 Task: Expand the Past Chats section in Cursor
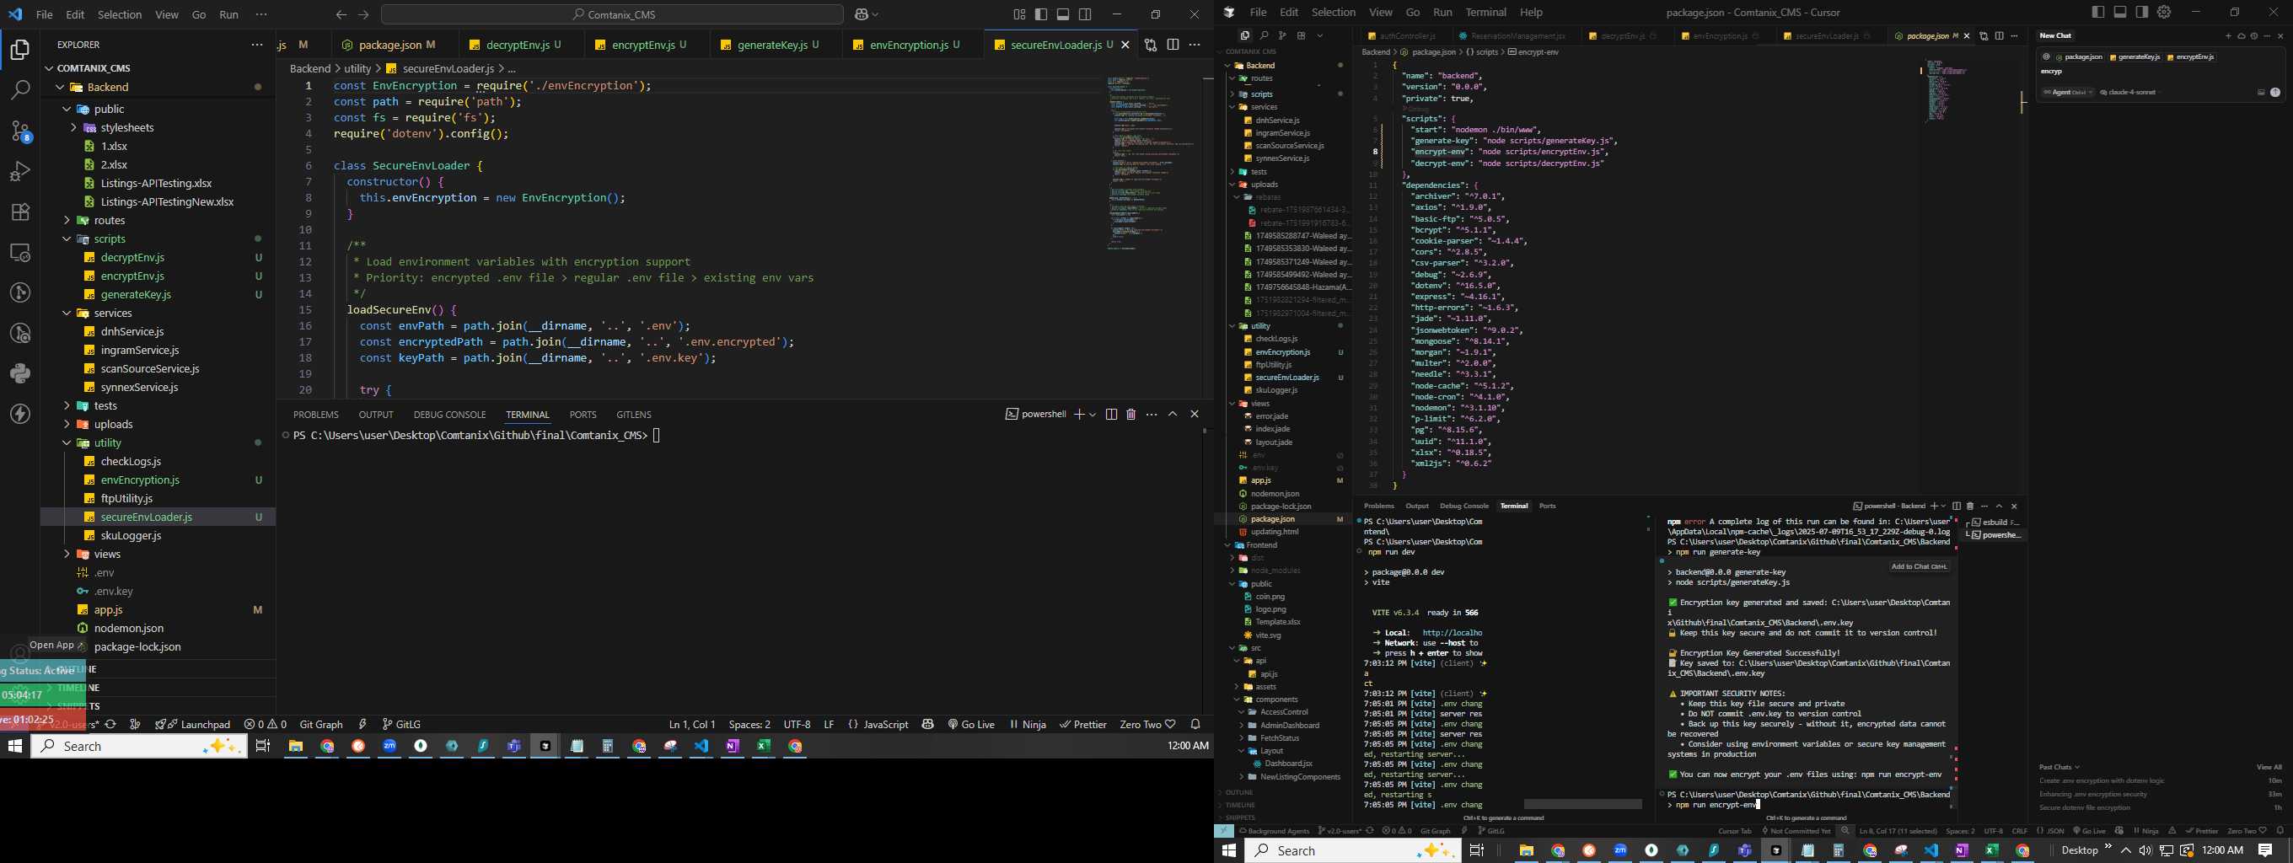2059,767
